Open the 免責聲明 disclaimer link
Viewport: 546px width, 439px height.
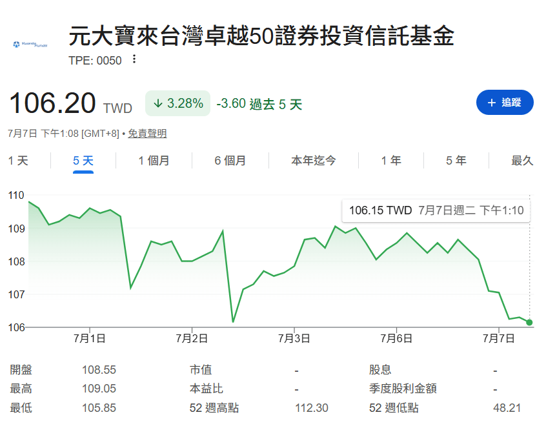coord(147,134)
